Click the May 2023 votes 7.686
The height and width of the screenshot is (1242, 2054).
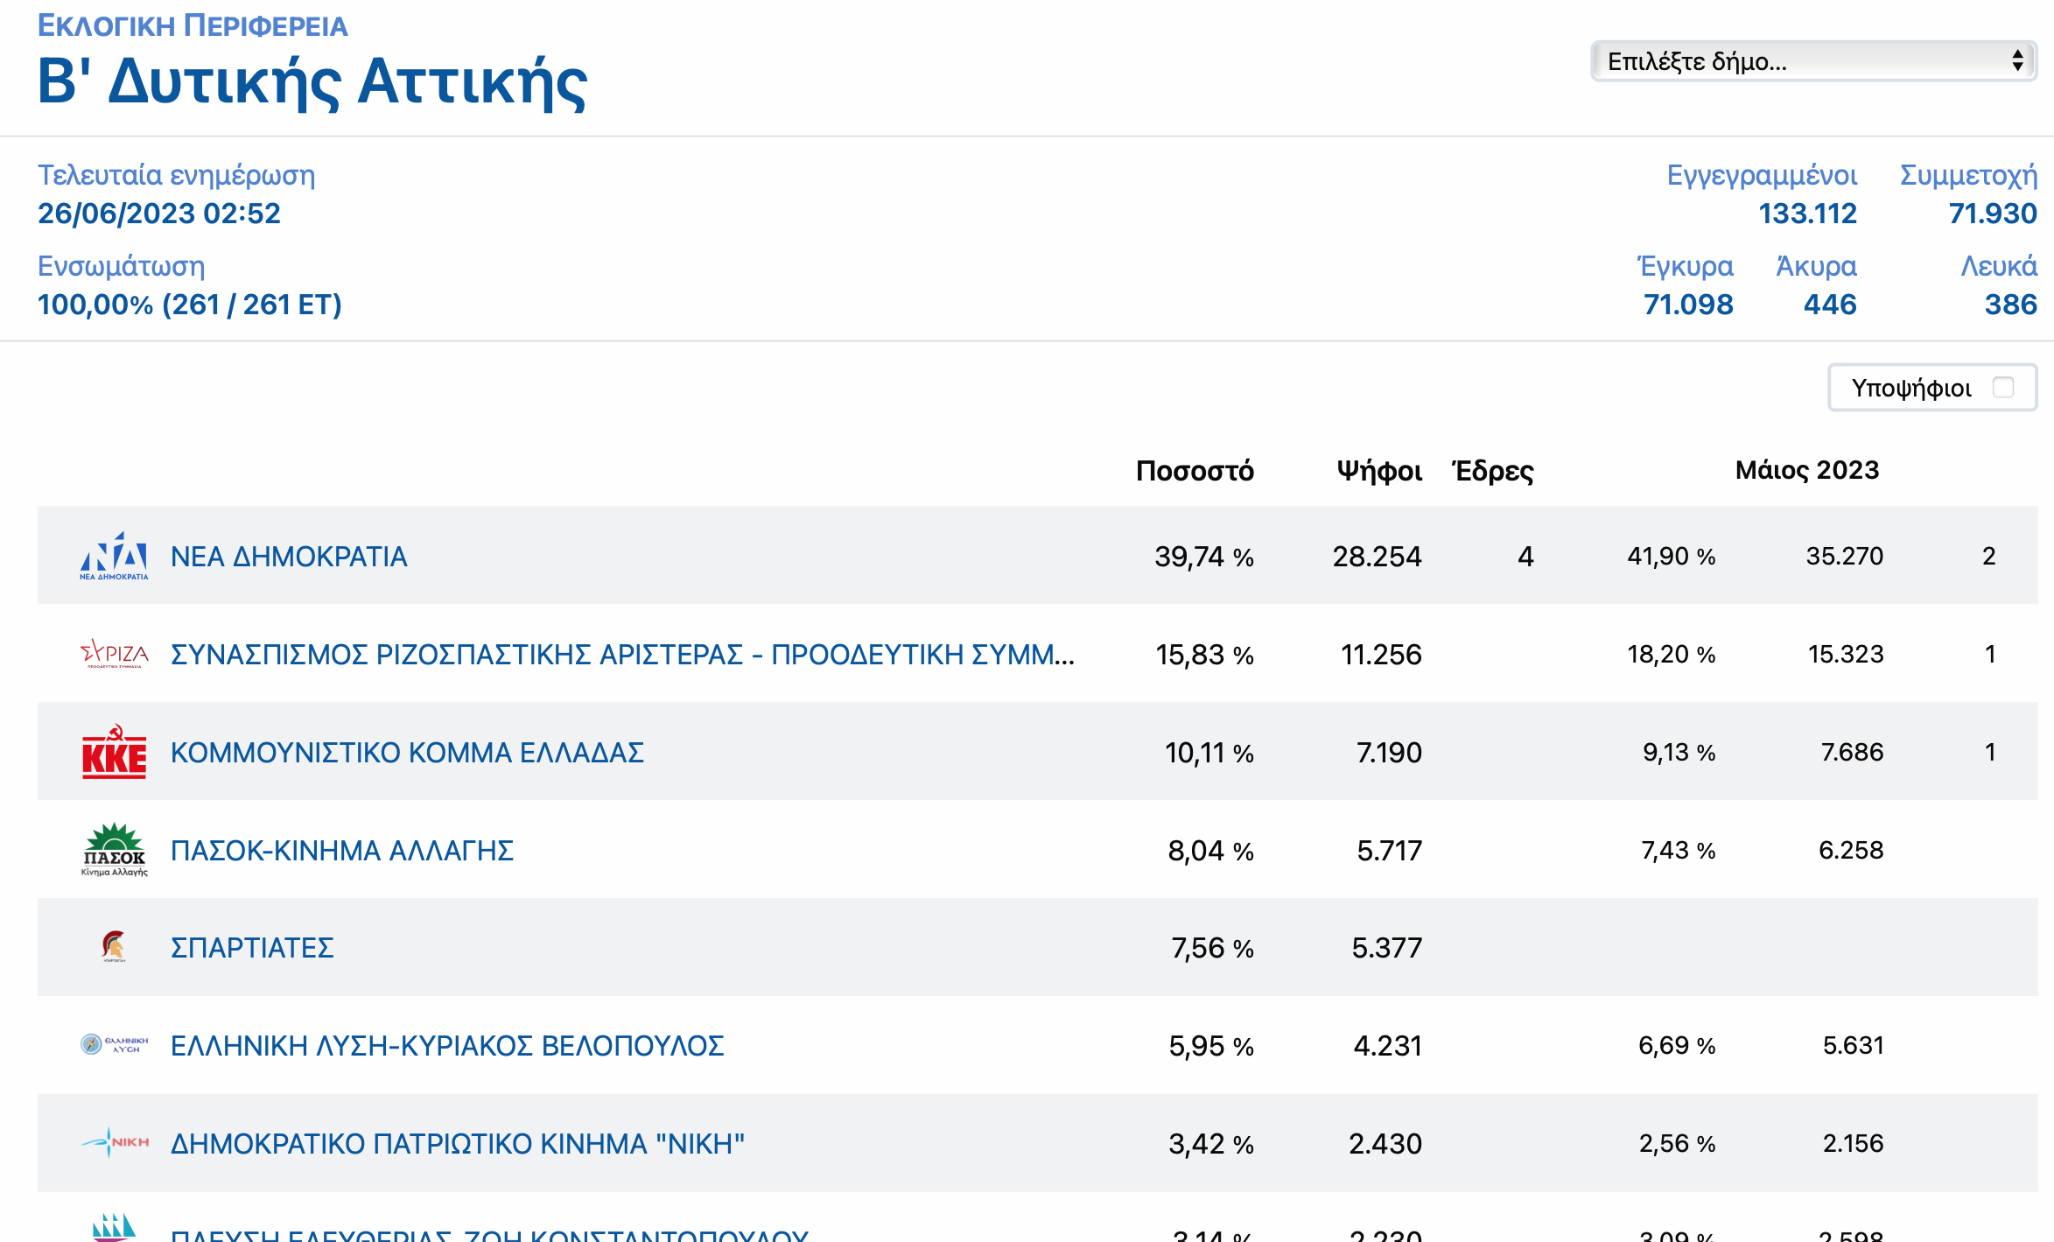tap(1852, 752)
